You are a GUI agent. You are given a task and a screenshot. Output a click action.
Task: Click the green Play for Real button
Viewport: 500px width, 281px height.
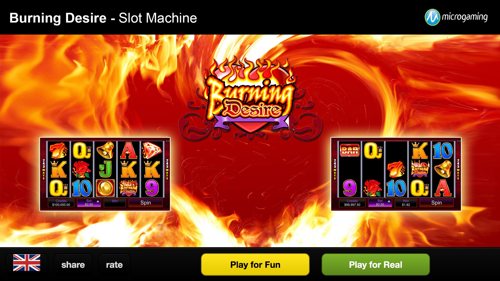point(376,265)
